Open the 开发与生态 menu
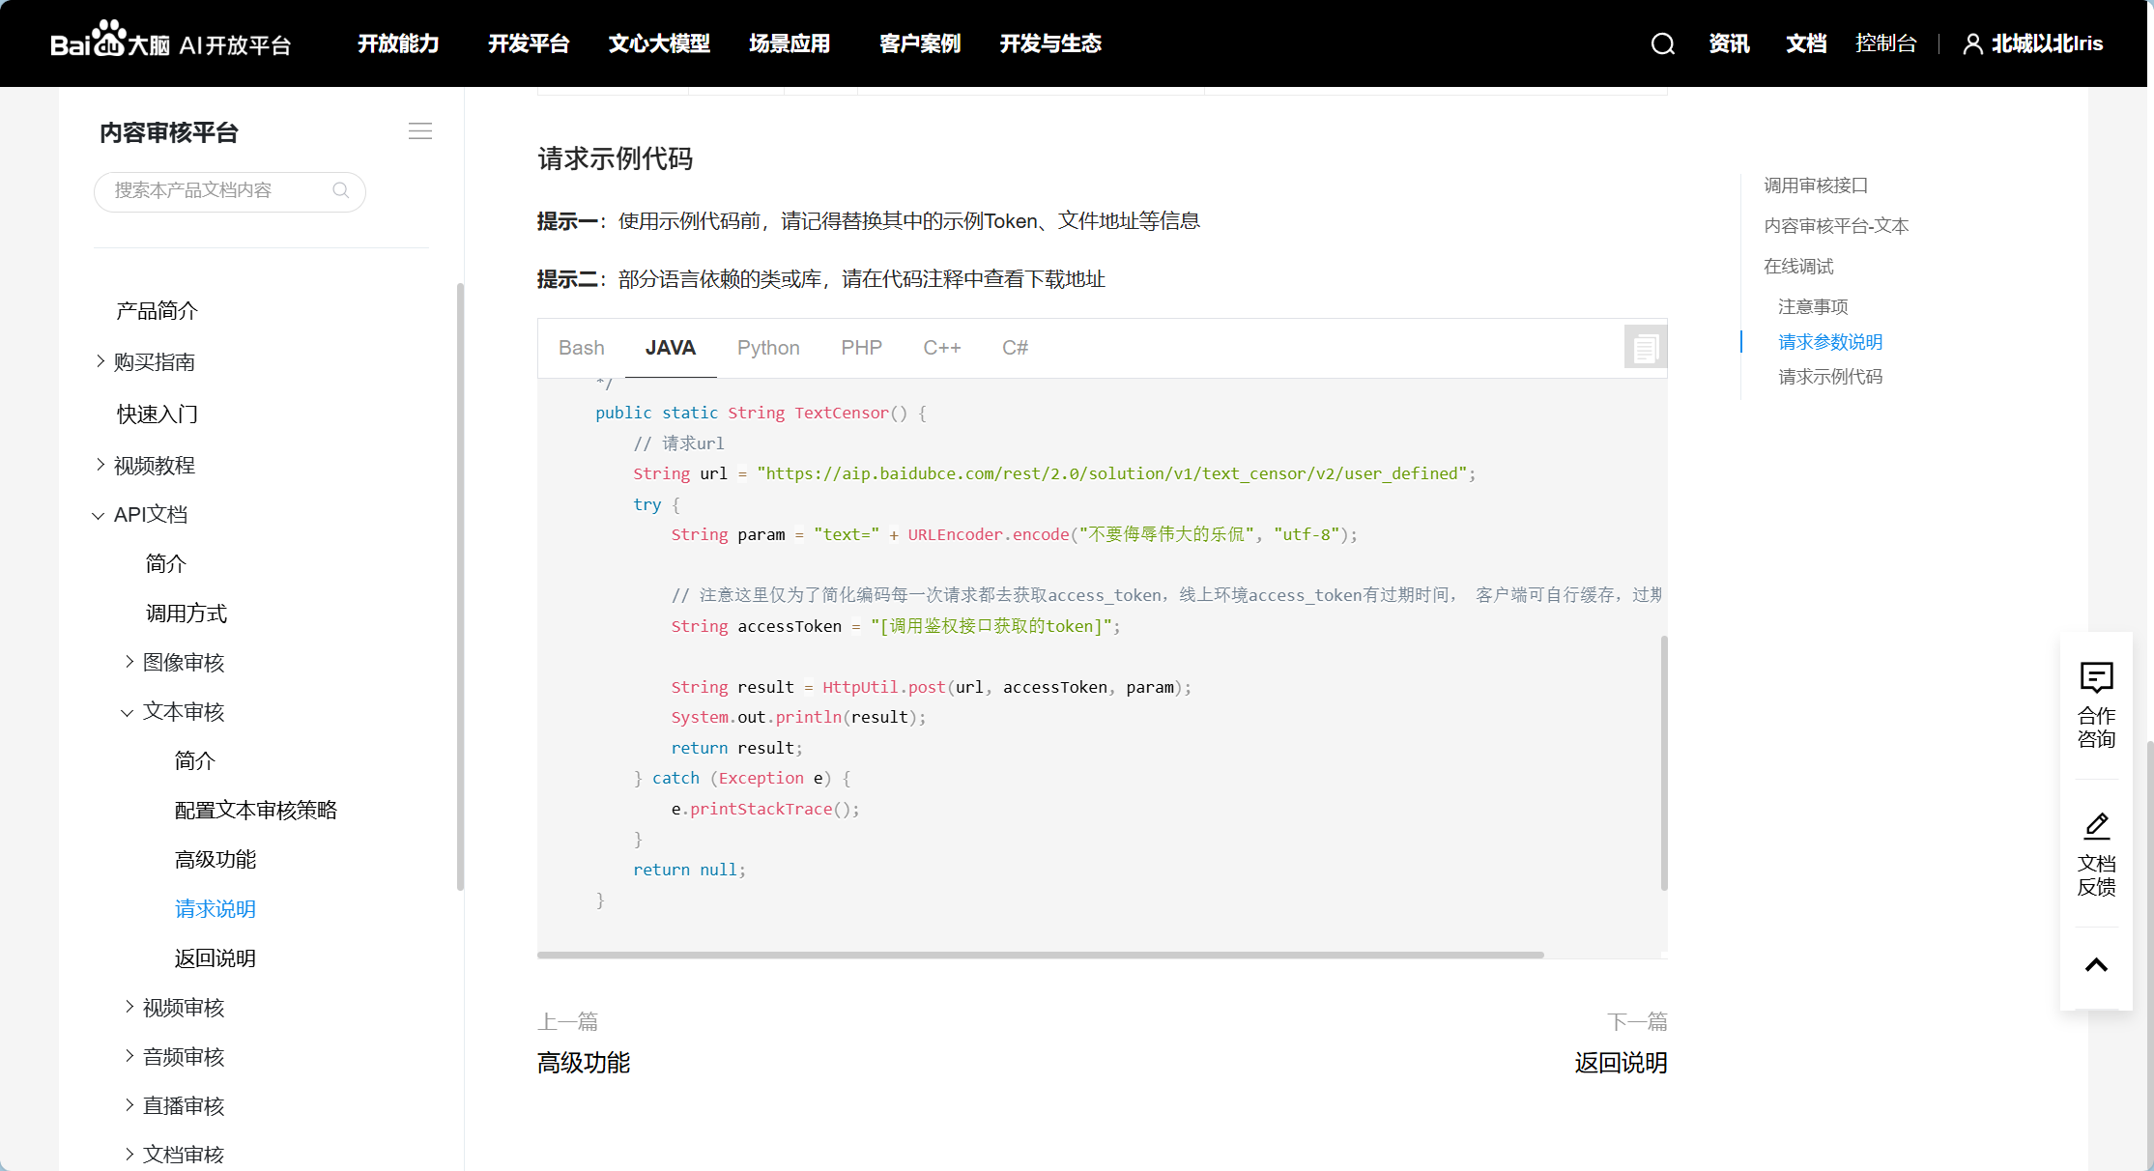 (x=1050, y=43)
